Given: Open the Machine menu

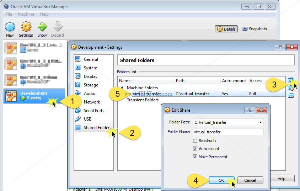Looking at the screenshot, I should click(26, 14).
